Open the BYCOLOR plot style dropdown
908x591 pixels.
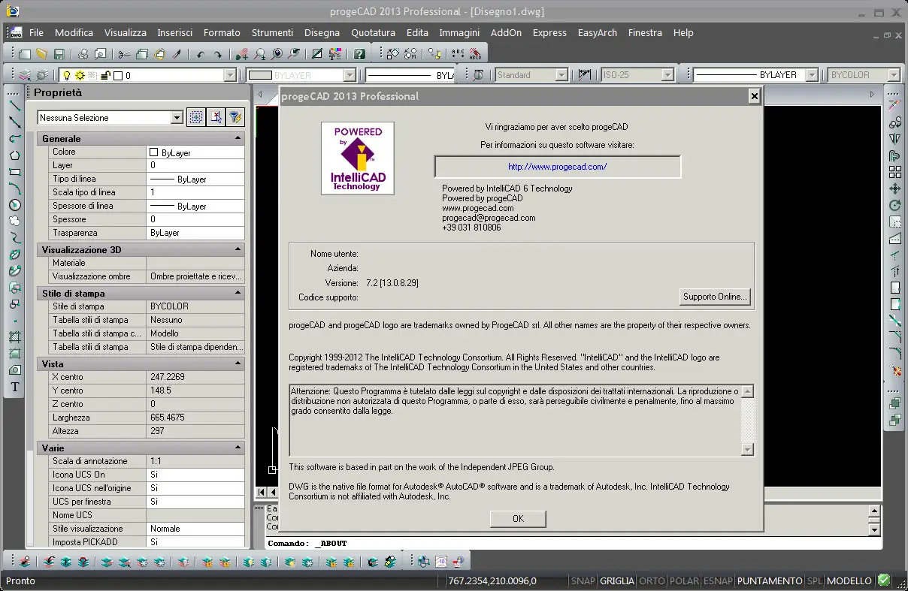click(894, 75)
